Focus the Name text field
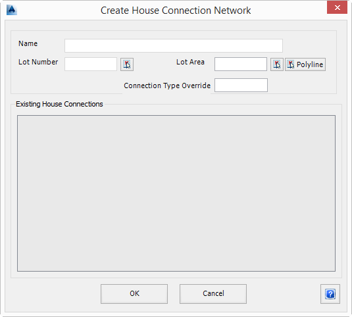This screenshot has width=352, height=317. [x=174, y=46]
